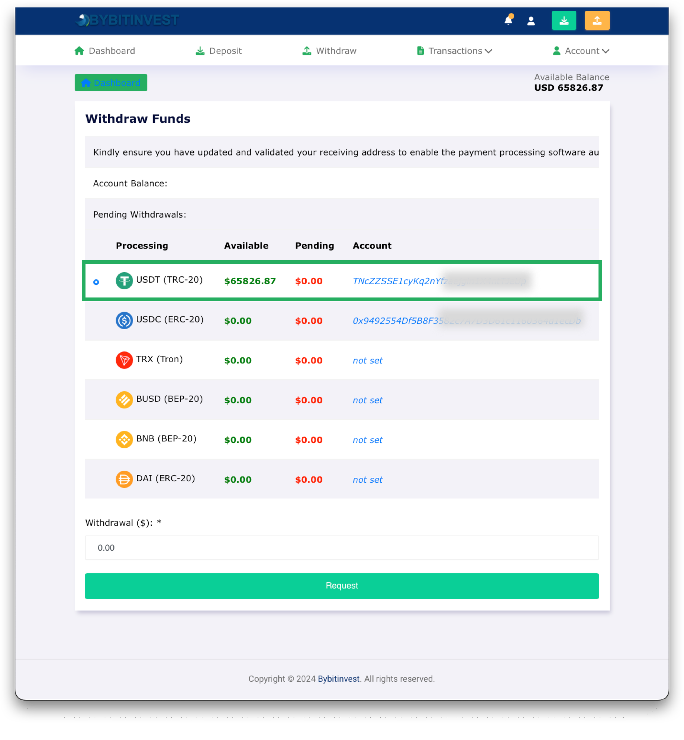Click the DAI coin icon
Screen dimensions: 684x740
(124, 479)
